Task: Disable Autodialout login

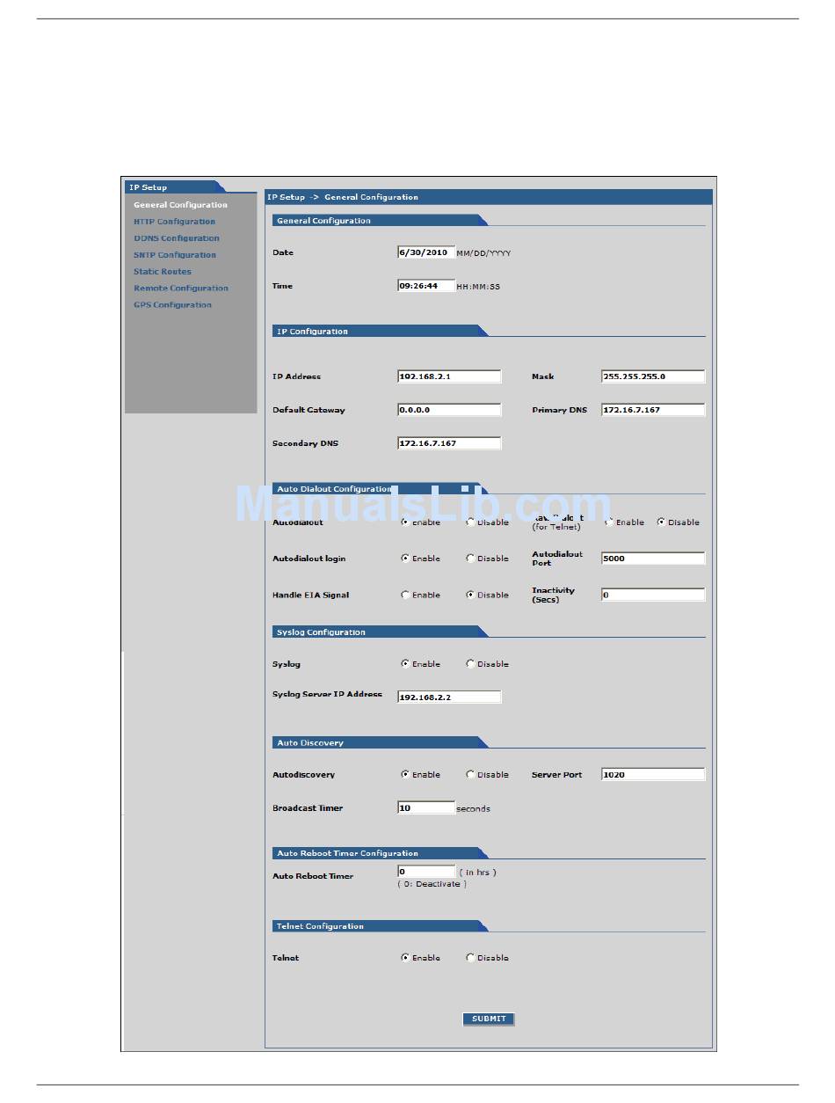Action: pos(470,559)
